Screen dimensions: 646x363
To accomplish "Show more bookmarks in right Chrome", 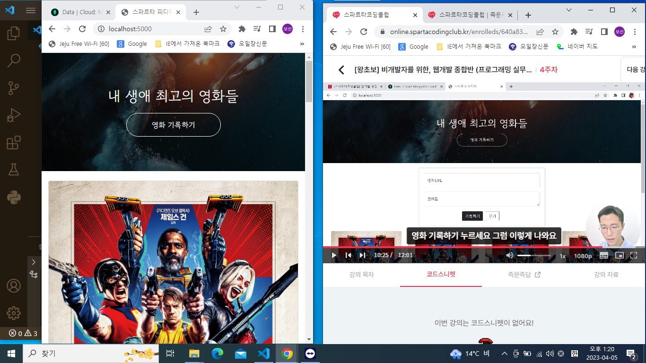I will pyautogui.click(x=634, y=46).
